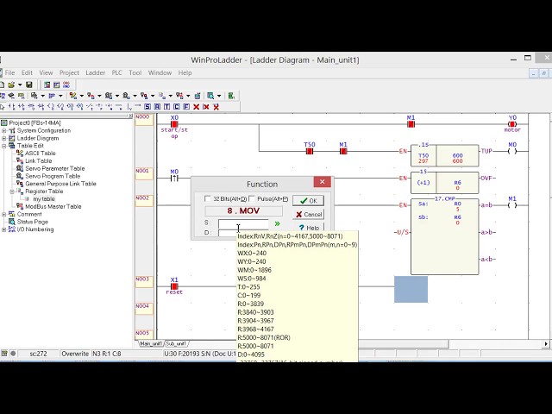Click the Servo Parameter Table icon
The width and height of the screenshot is (552, 414).
pos(20,168)
